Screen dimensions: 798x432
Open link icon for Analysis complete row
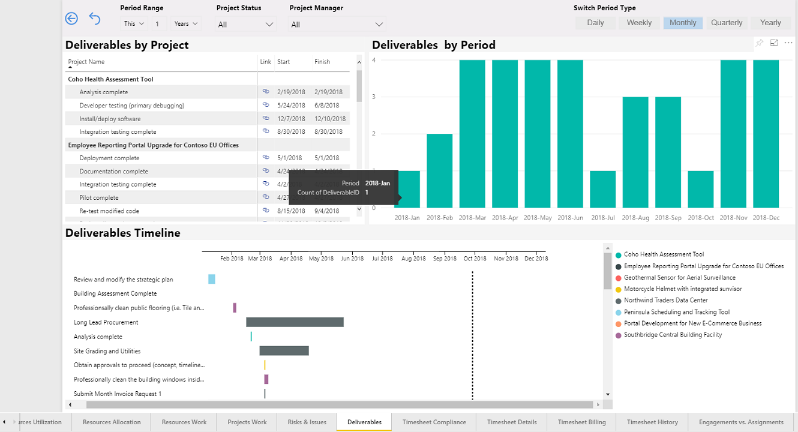[x=266, y=92]
